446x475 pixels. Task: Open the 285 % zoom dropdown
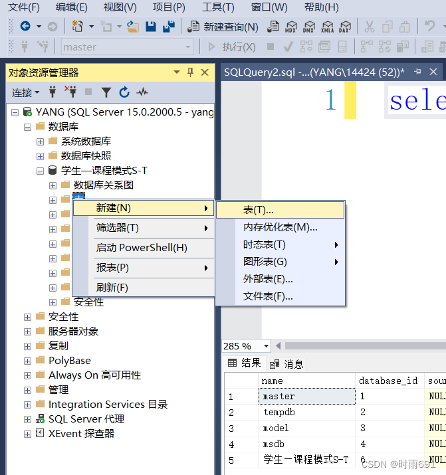tap(266, 346)
